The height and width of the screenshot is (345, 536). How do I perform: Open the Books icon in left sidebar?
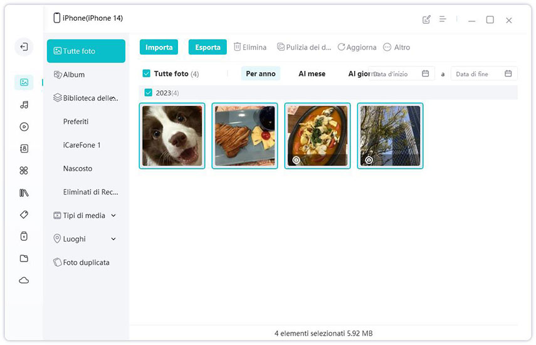point(24,193)
